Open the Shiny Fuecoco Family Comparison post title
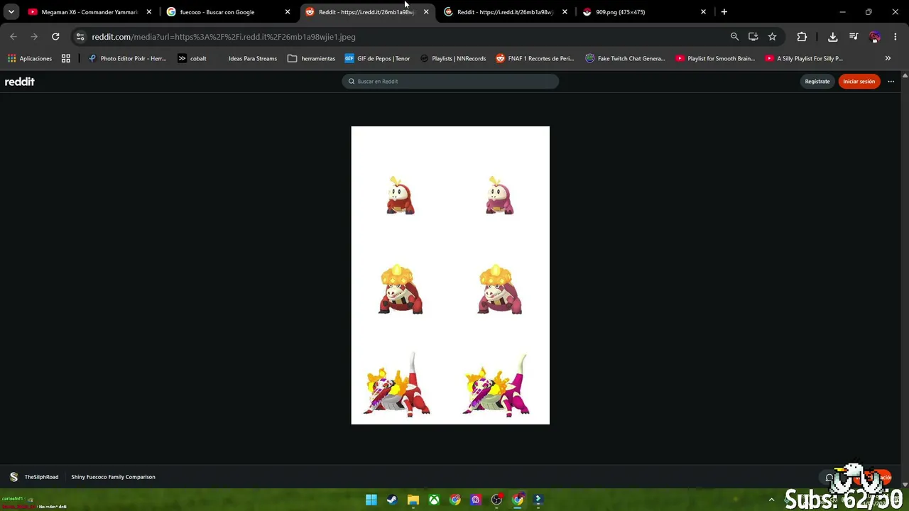The width and height of the screenshot is (909, 511). [x=113, y=477]
